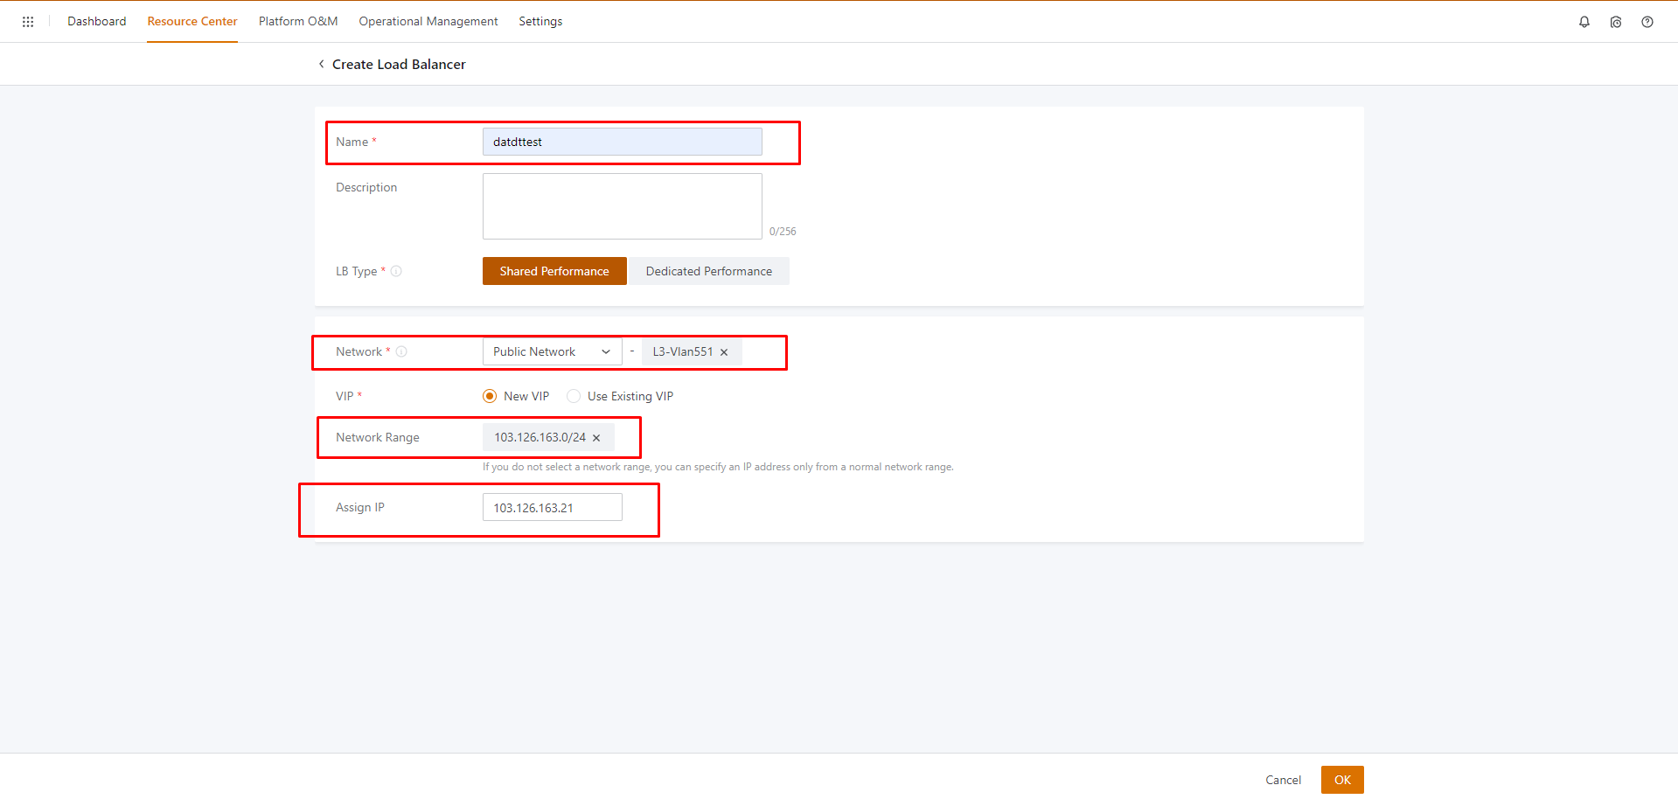Screen dimensions: 1678x806
Task: Click into the Description text area
Action: [622, 206]
